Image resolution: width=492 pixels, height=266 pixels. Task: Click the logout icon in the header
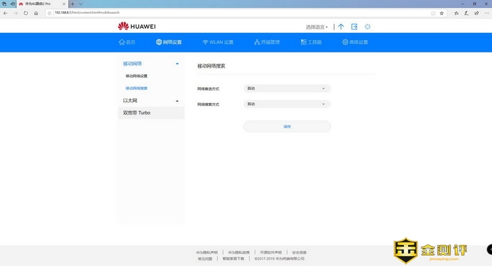(x=354, y=27)
